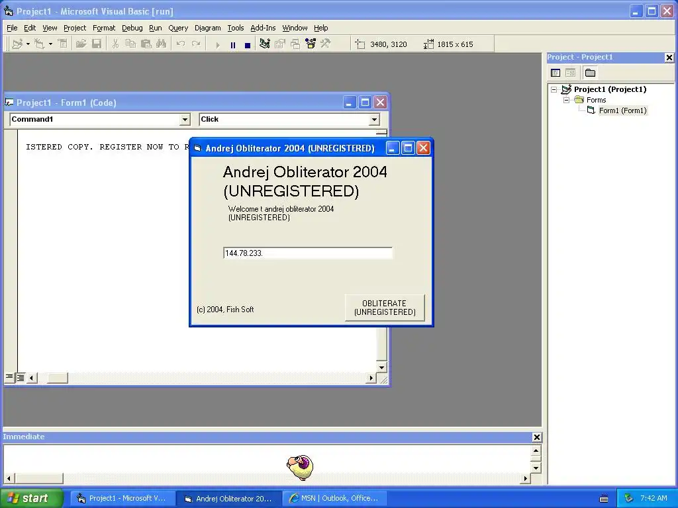678x508 pixels.
Task: Collapse the Project1 (Project1) tree node
Action: point(554,90)
